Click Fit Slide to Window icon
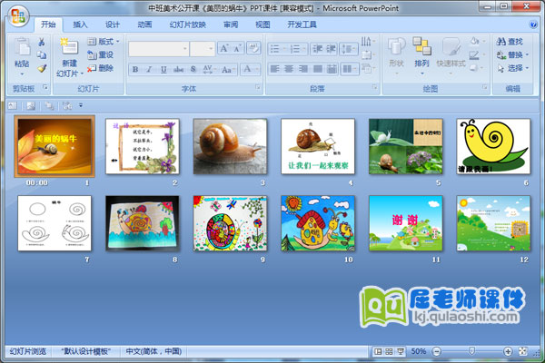The height and width of the screenshot is (363, 545). 523,351
